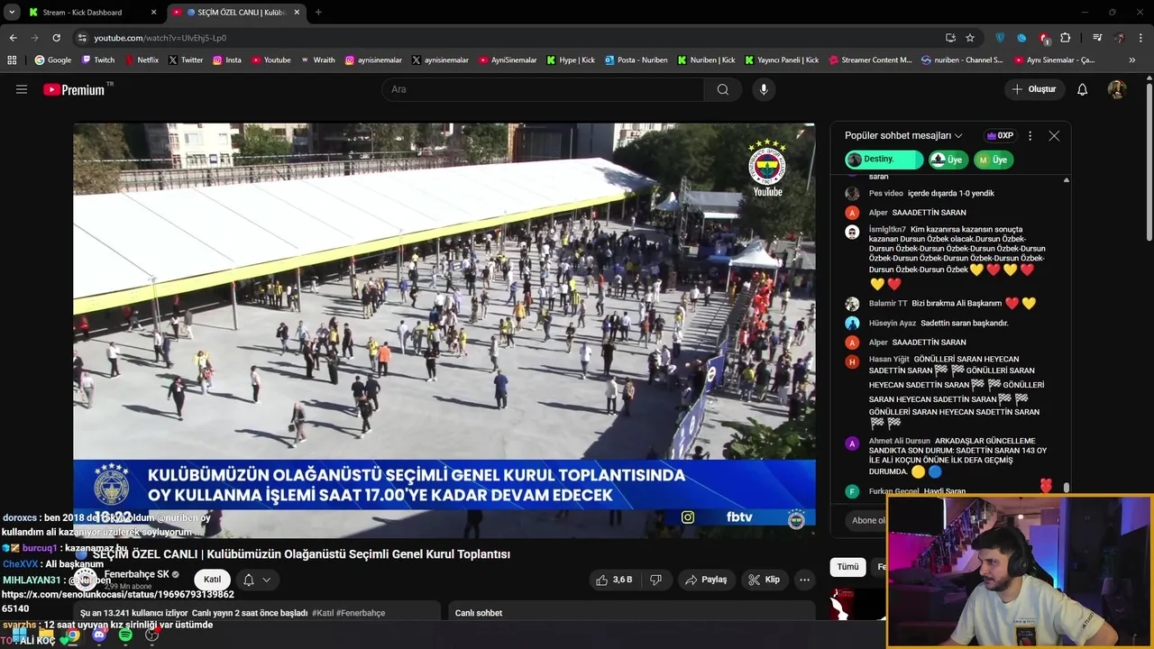Go to YouTube Premium home logo

click(74, 89)
